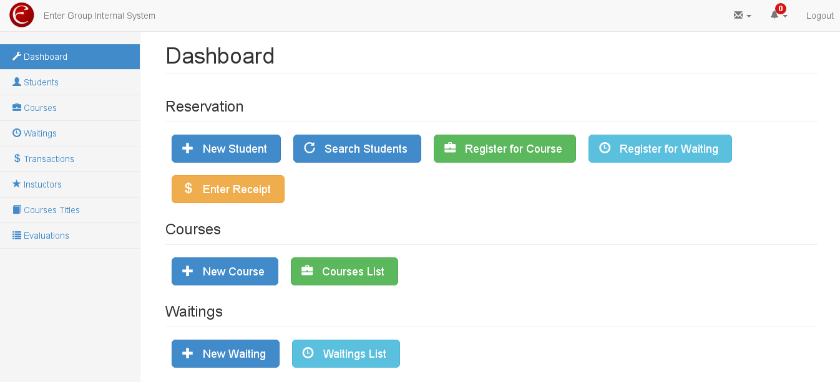This screenshot has width=840, height=382.
Task: Click the briefcase icon beside Courses
Action: (x=17, y=107)
